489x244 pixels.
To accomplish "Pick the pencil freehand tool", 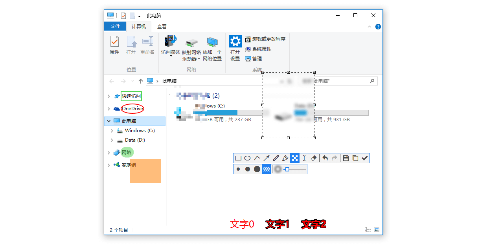I will tap(276, 158).
